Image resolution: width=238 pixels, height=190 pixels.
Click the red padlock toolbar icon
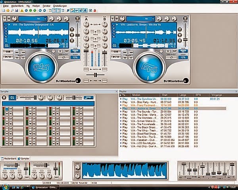coord(95,10)
